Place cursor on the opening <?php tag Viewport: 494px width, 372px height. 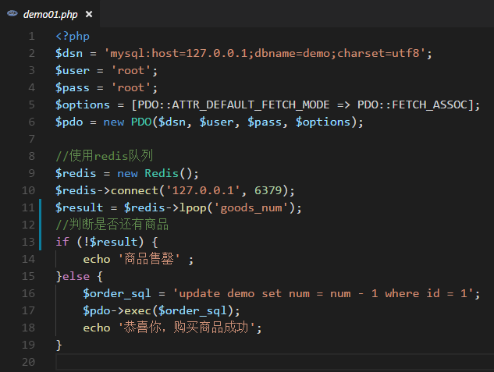[73, 37]
